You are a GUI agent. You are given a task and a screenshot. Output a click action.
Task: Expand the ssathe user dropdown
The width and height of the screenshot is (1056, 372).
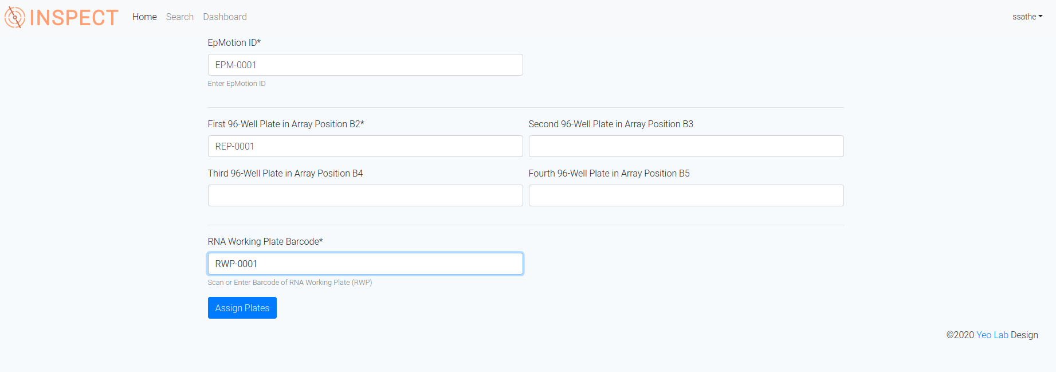(1027, 17)
